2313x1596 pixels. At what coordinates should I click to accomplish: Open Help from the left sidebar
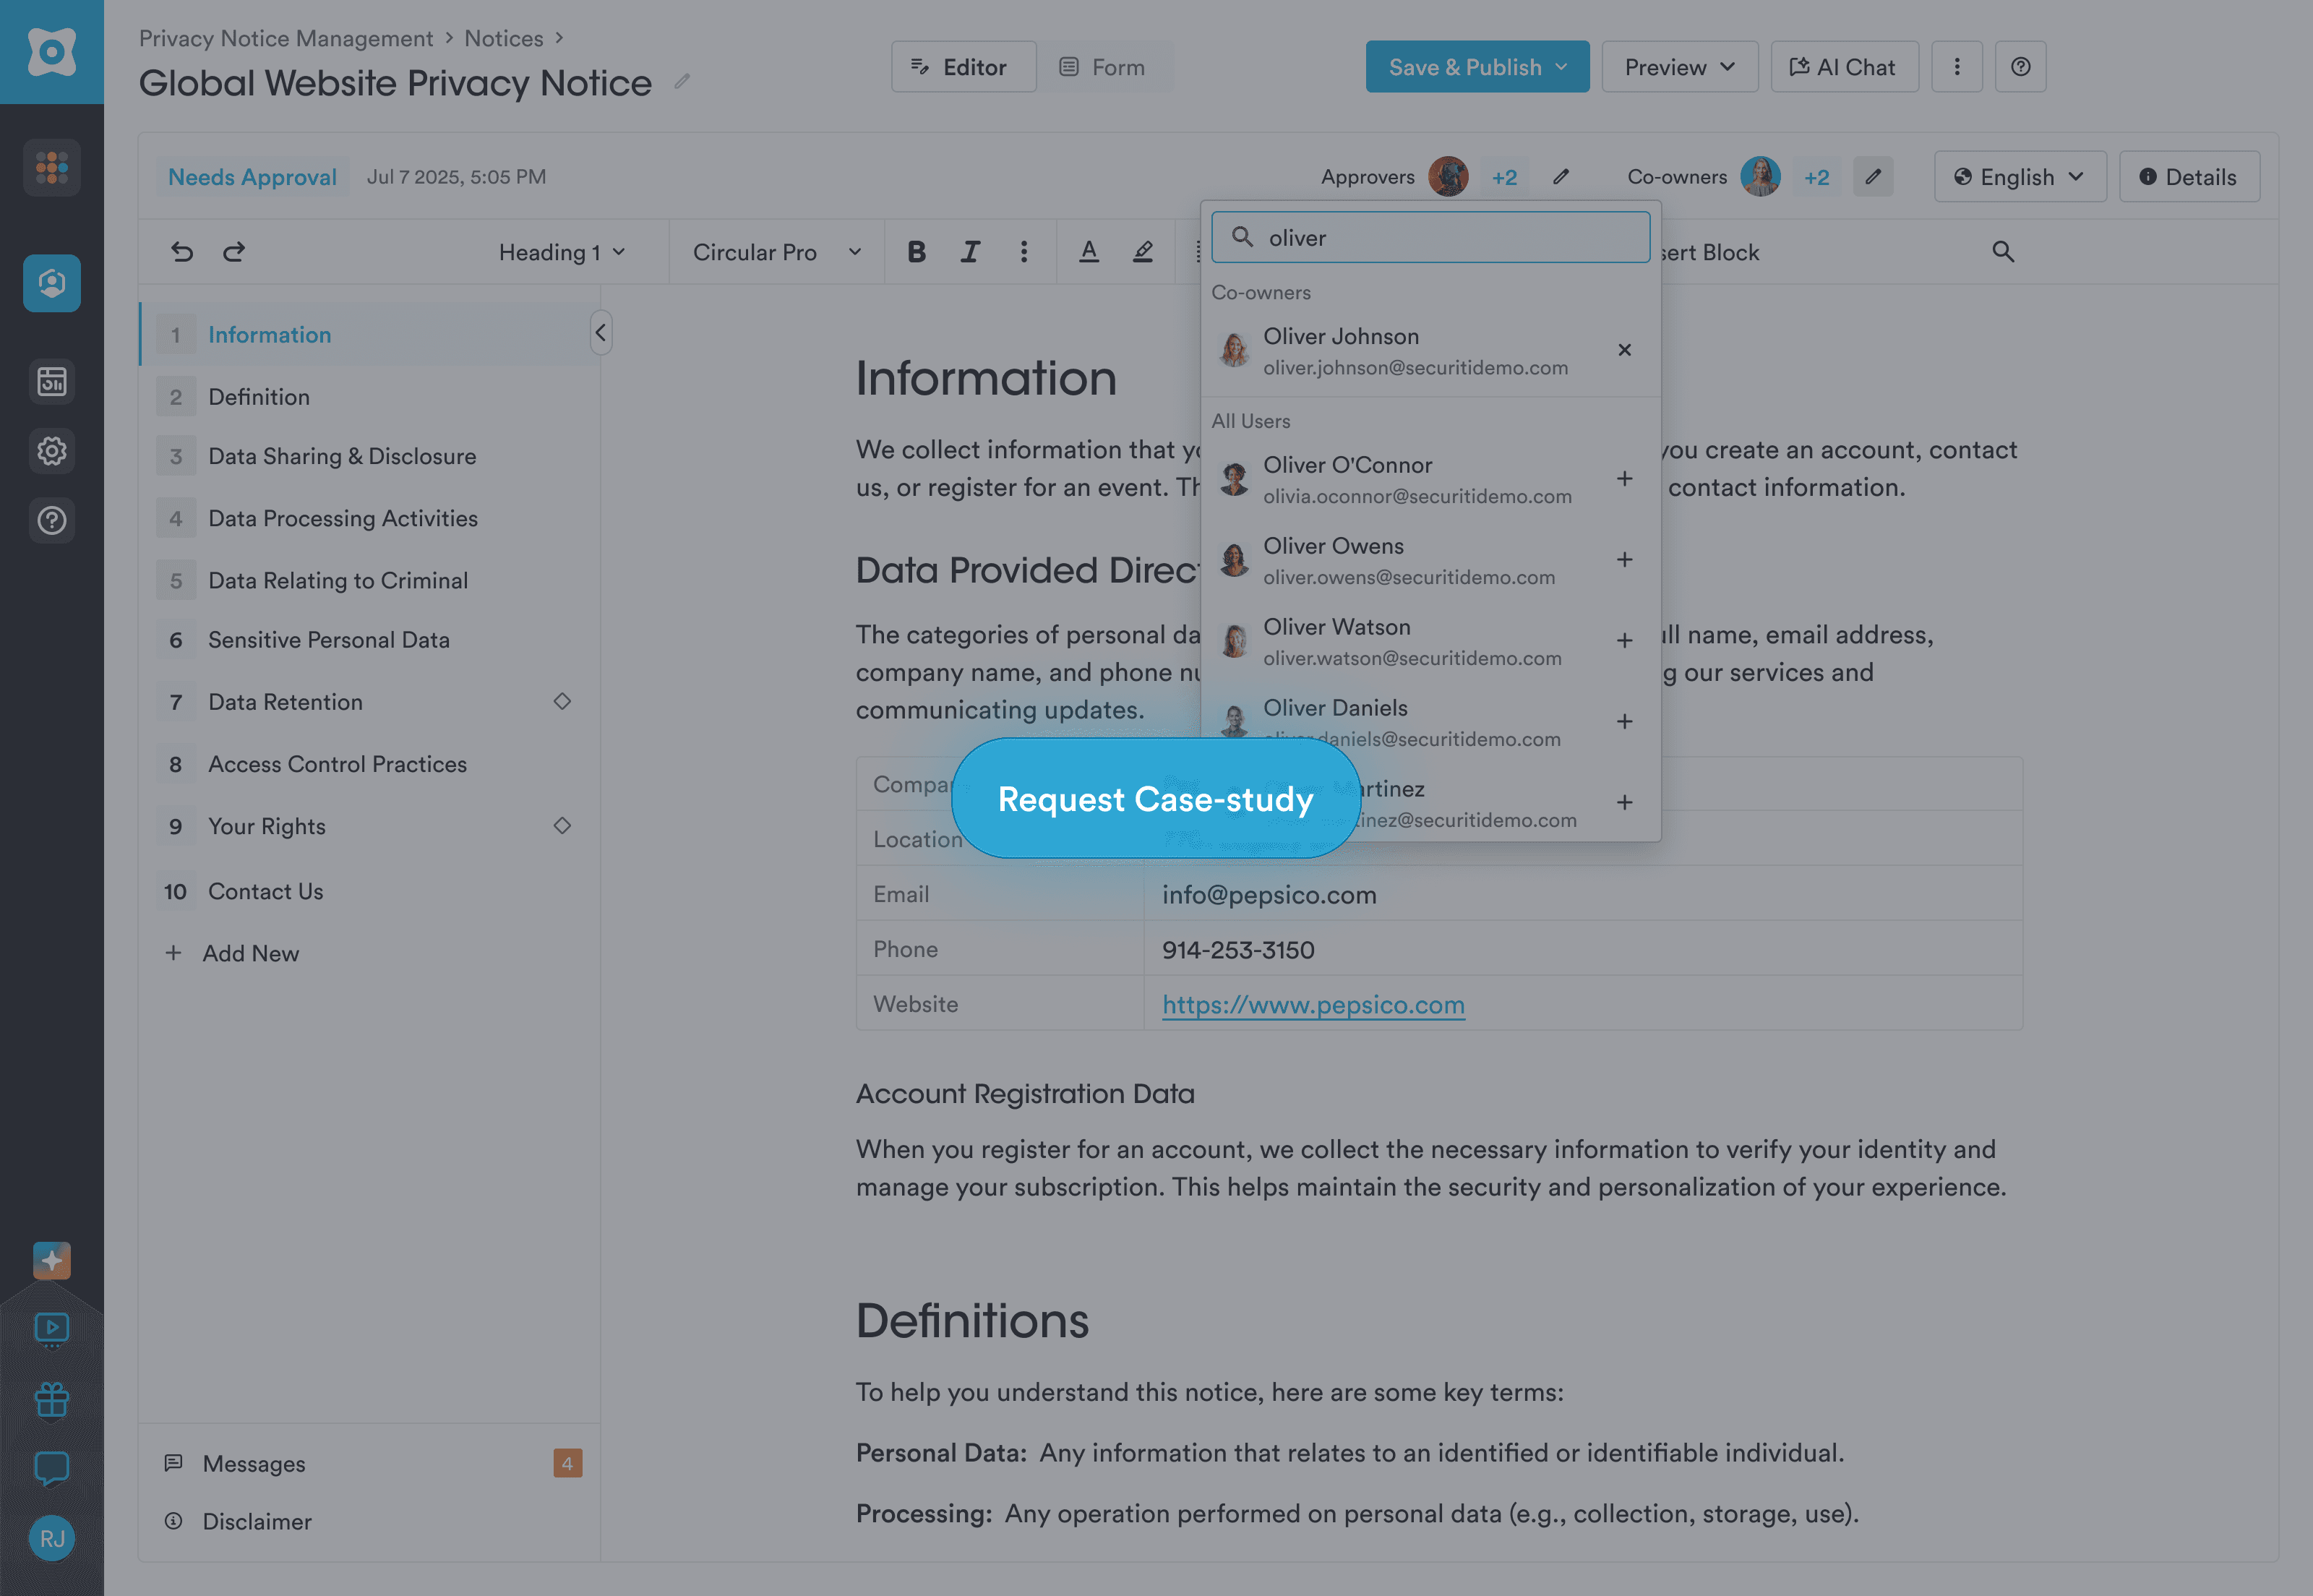[51, 520]
